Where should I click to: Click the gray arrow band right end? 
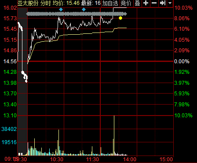125,14
